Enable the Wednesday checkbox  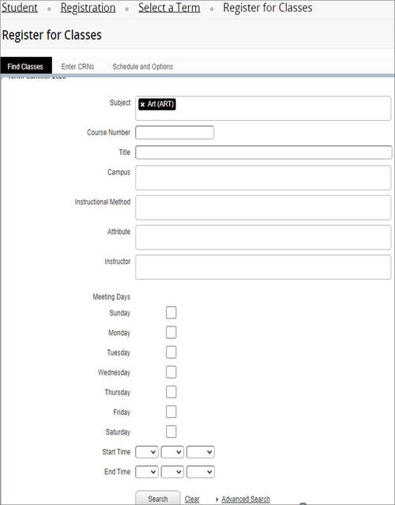[x=171, y=372]
